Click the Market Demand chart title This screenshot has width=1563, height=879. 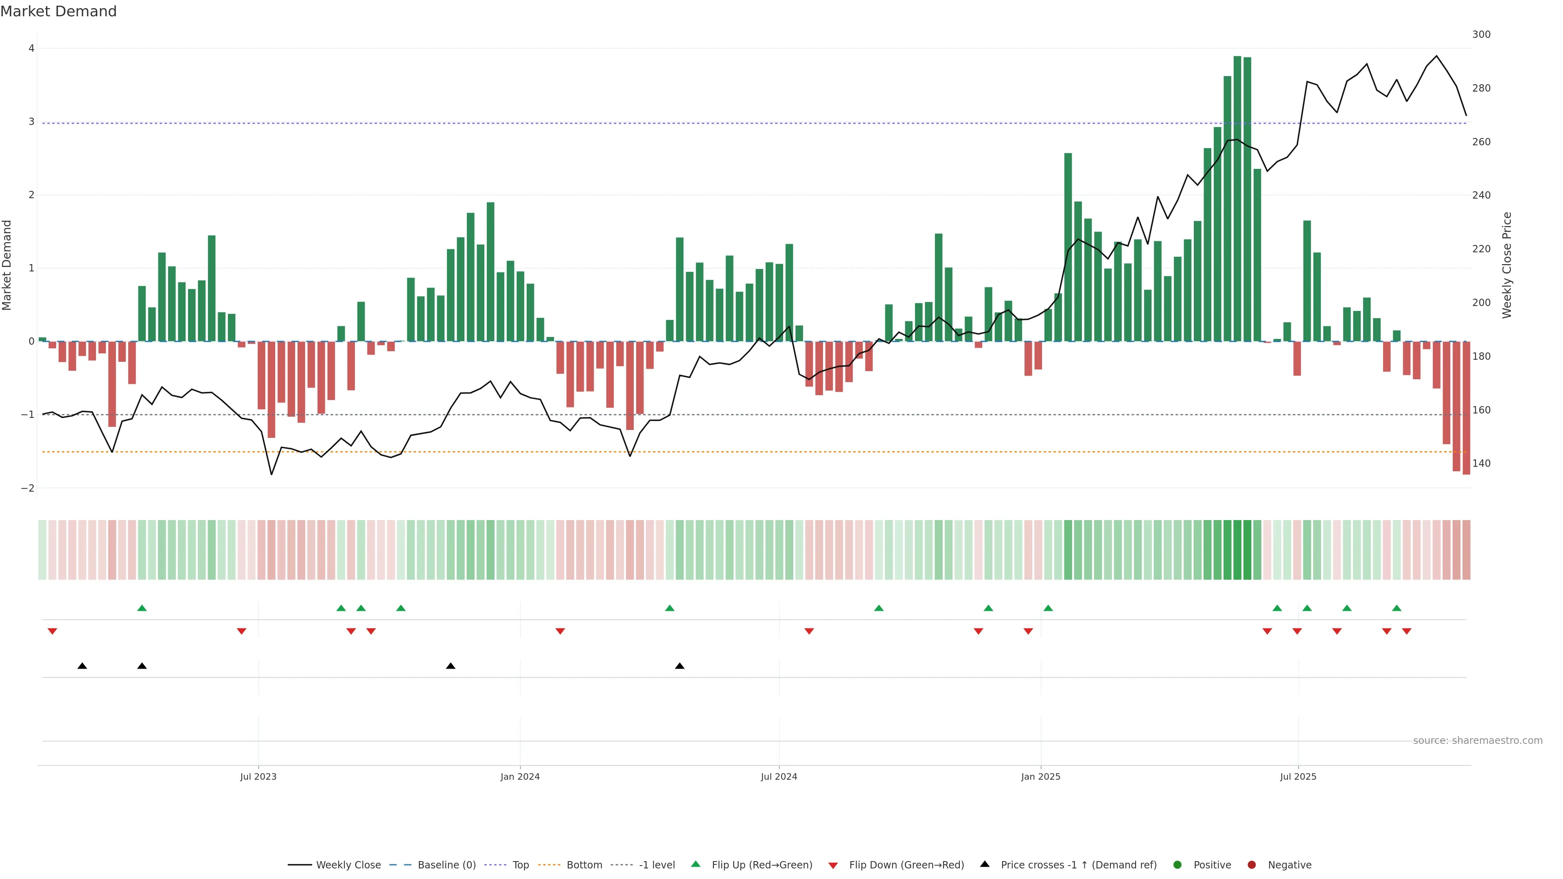click(x=58, y=11)
